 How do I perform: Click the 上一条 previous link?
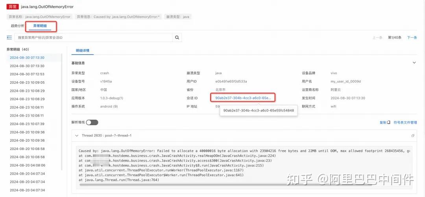pos(377,38)
